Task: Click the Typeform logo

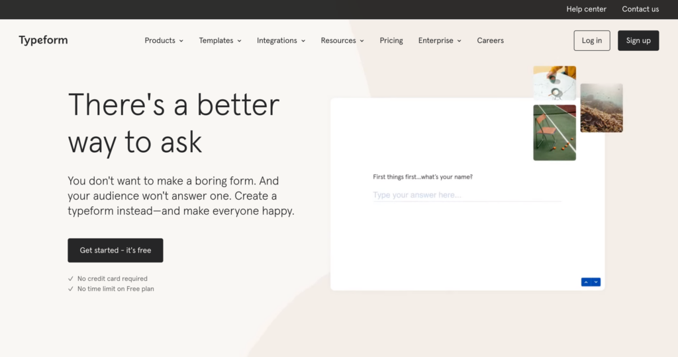Action: (x=43, y=40)
